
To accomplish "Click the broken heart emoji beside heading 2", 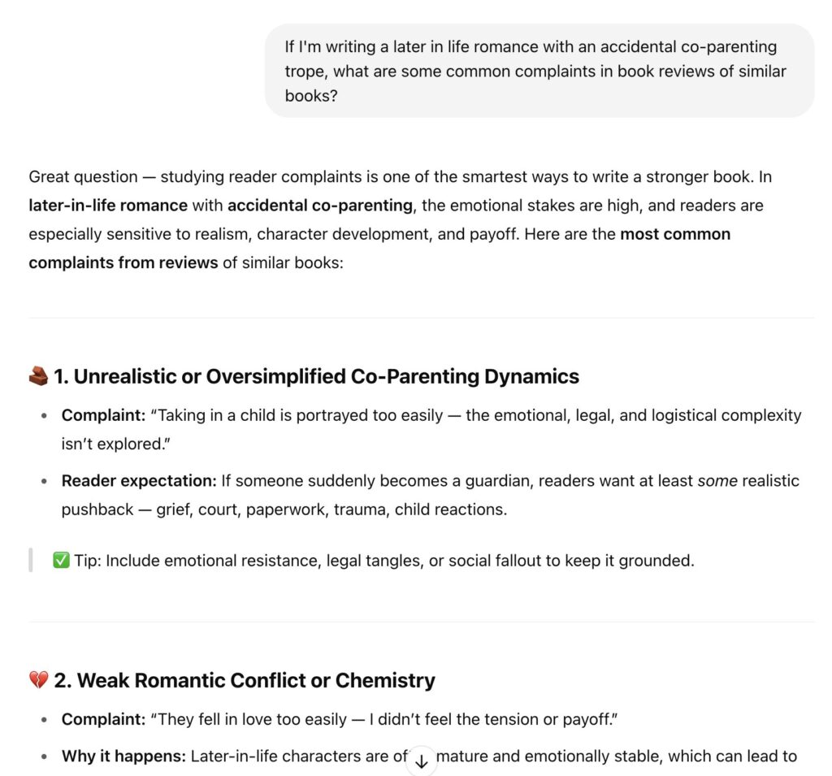I will coord(39,679).
